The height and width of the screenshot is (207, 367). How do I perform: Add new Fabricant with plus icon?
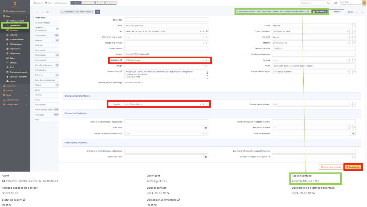pos(354,37)
